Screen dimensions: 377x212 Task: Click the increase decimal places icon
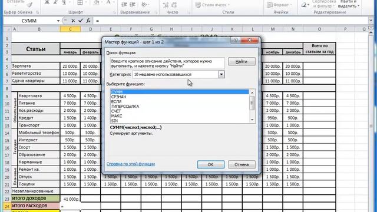coord(166,5)
